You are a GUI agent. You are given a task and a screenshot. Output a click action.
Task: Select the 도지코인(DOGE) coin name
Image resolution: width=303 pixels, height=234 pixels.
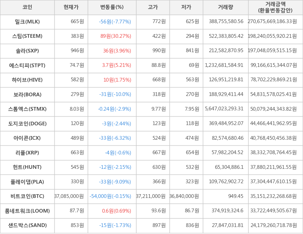coord(27,124)
